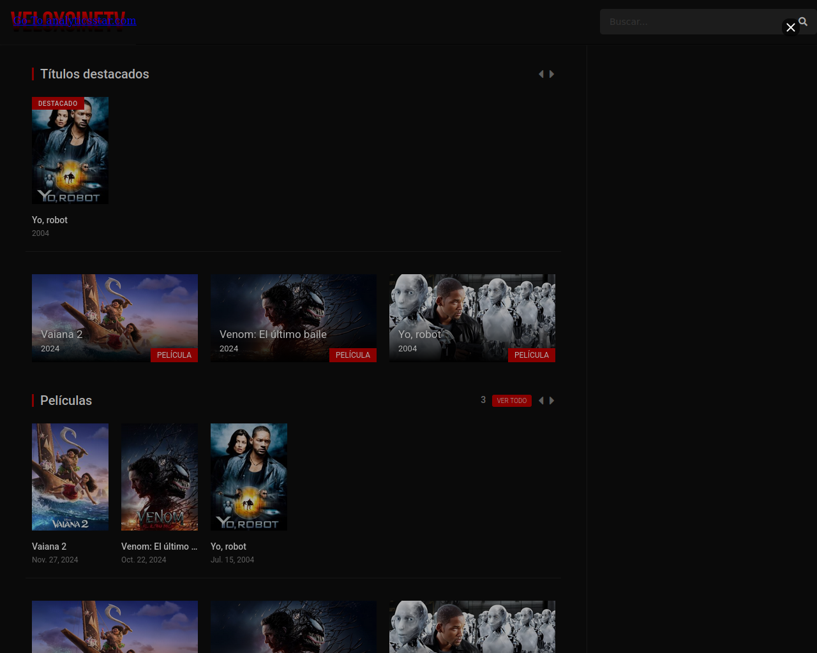This screenshot has width=817, height=653.
Task: Click the DESTACADO badge on the poster
Action: pos(57,103)
